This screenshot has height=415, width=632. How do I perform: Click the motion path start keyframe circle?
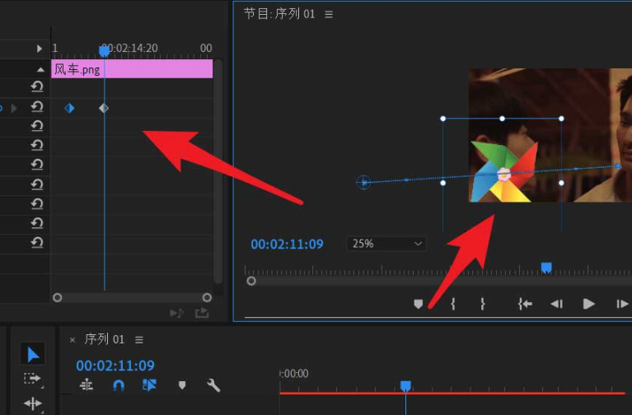363,183
